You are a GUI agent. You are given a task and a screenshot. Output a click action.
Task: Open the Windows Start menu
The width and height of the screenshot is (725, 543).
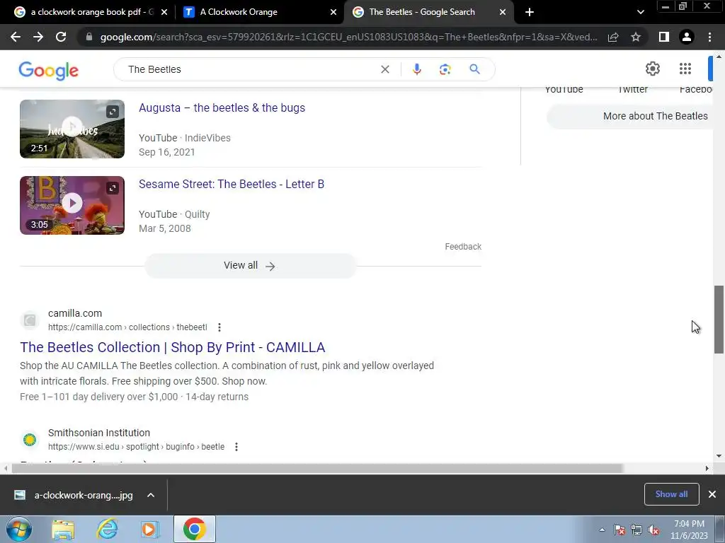[18, 529]
